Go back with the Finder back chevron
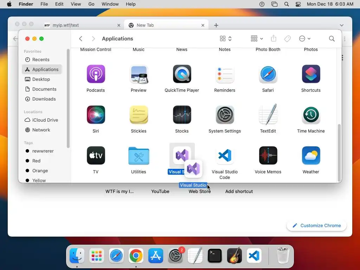The width and height of the screenshot is (360, 270). 81,39
